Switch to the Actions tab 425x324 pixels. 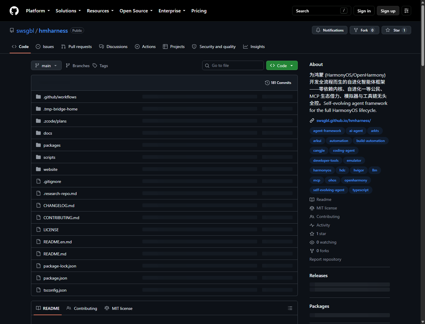pyautogui.click(x=145, y=47)
